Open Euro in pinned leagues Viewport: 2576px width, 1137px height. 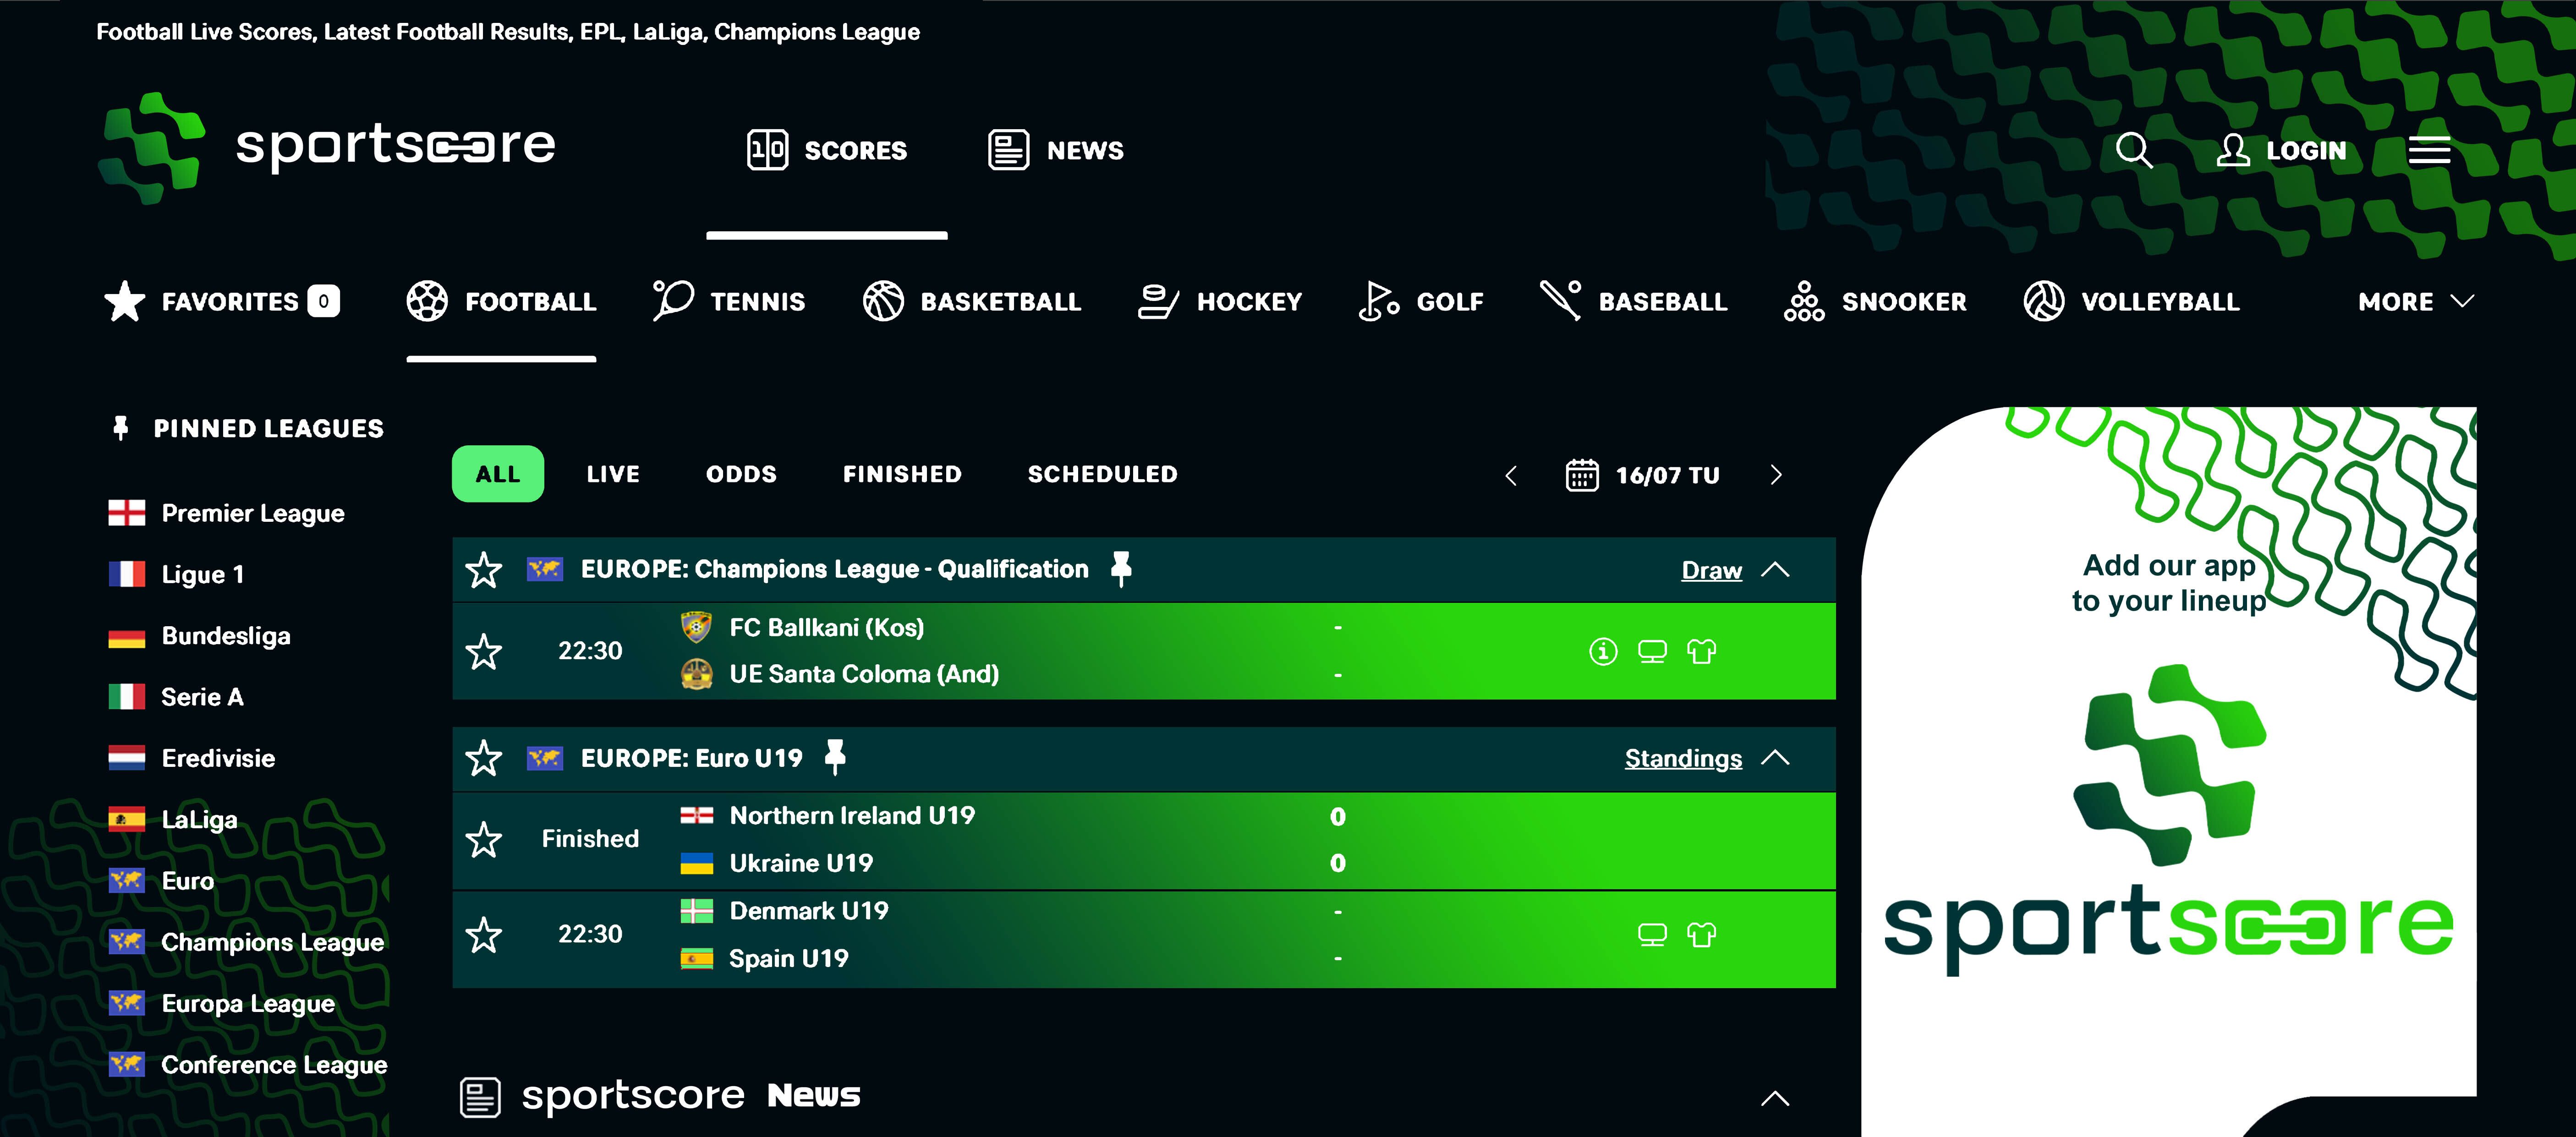pyautogui.click(x=161, y=881)
